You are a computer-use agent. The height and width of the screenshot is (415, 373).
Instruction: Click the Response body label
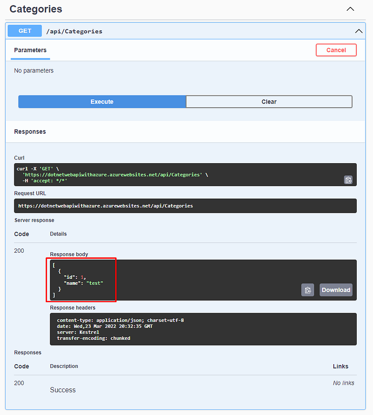pos(69,254)
